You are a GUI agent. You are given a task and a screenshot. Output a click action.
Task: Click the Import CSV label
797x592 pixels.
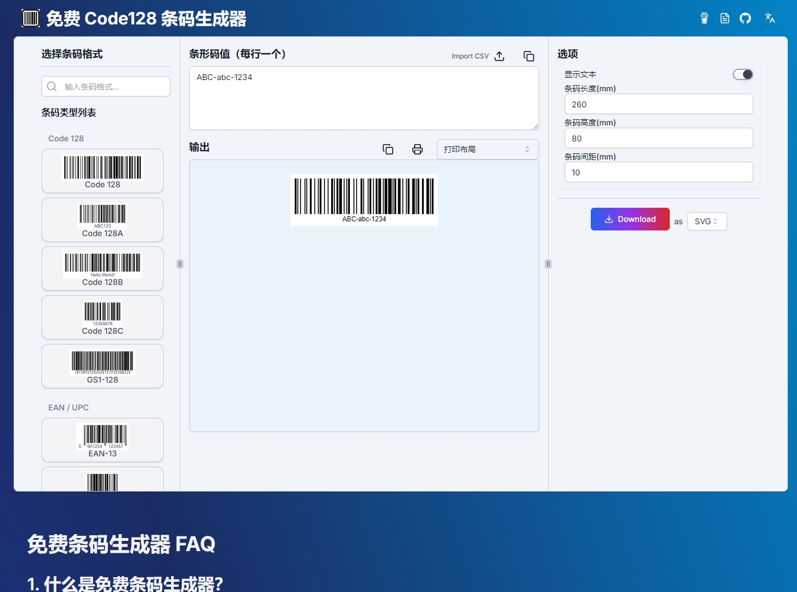point(470,56)
